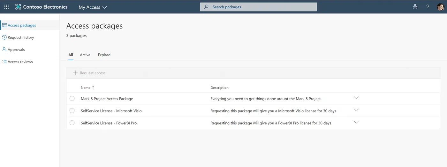
Task: Click SelfService License - Microsoft Visio name
Action: pos(111,111)
